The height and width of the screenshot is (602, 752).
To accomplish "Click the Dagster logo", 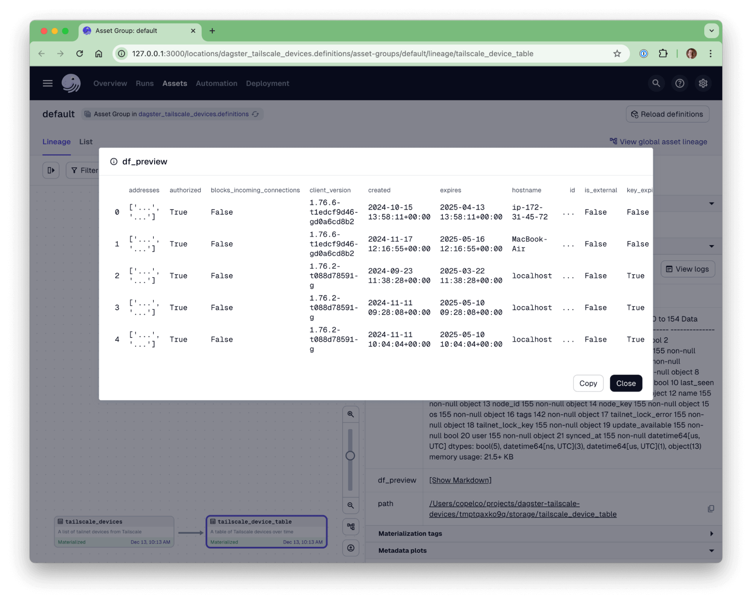I will point(71,83).
